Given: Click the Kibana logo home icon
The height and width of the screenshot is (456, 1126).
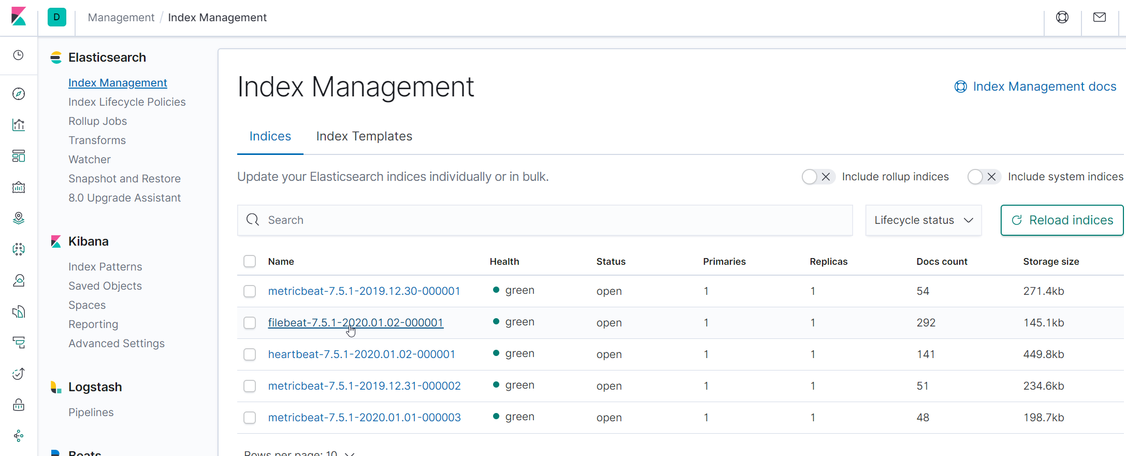Looking at the screenshot, I should pos(19,17).
